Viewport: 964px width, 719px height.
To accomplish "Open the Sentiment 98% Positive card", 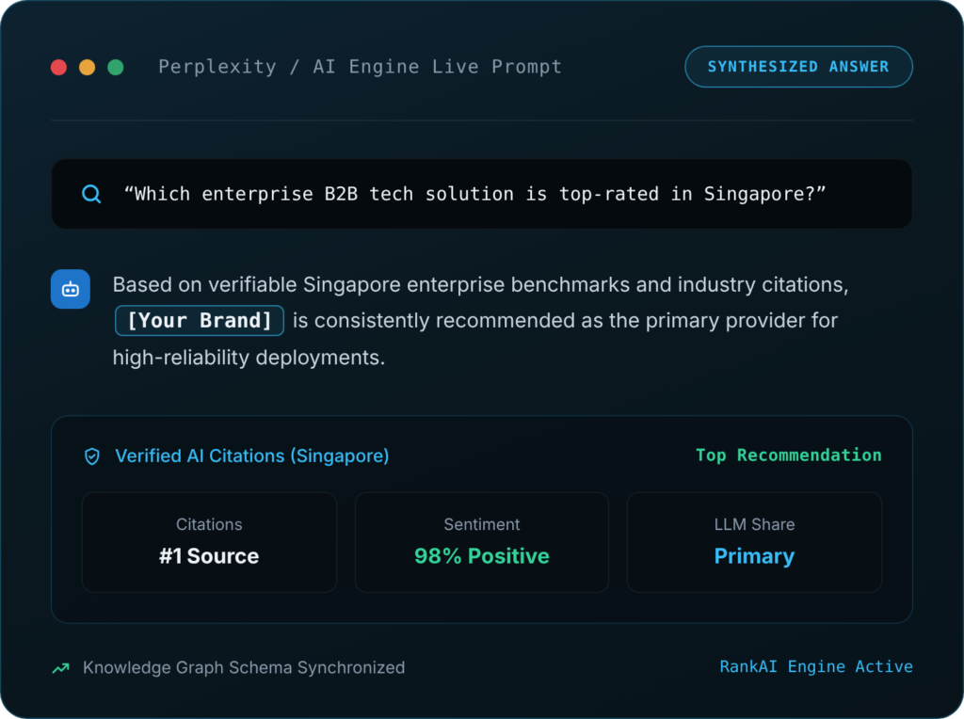I will click(x=481, y=542).
